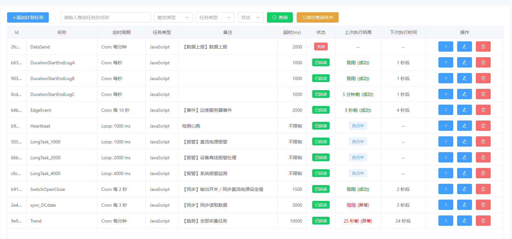This screenshot has height=239, width=512.
Task: Run the LongTask_4000 task arrow icon
Action: coord(445,173)
